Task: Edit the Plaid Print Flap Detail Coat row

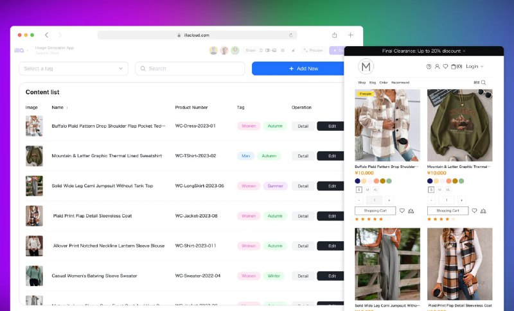Action: point(330,216)
